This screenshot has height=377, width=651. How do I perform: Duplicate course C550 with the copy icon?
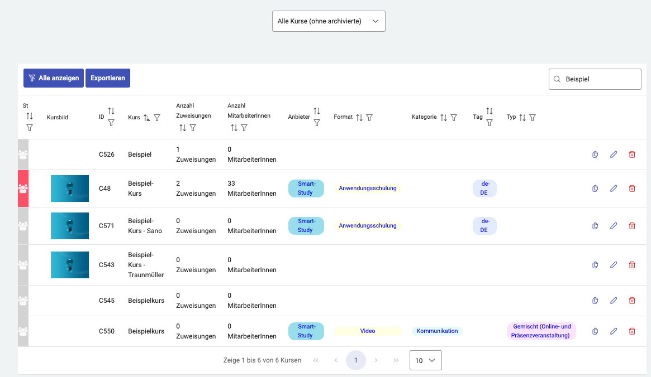[595, 331]
